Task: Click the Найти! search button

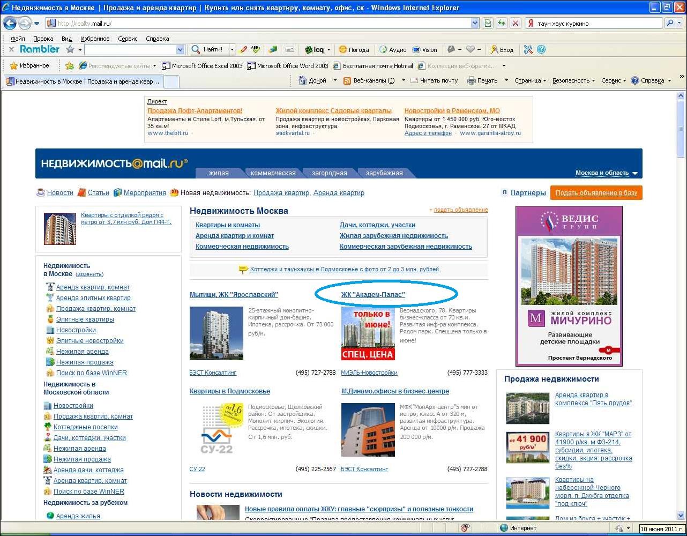Action: coord(207,49)
